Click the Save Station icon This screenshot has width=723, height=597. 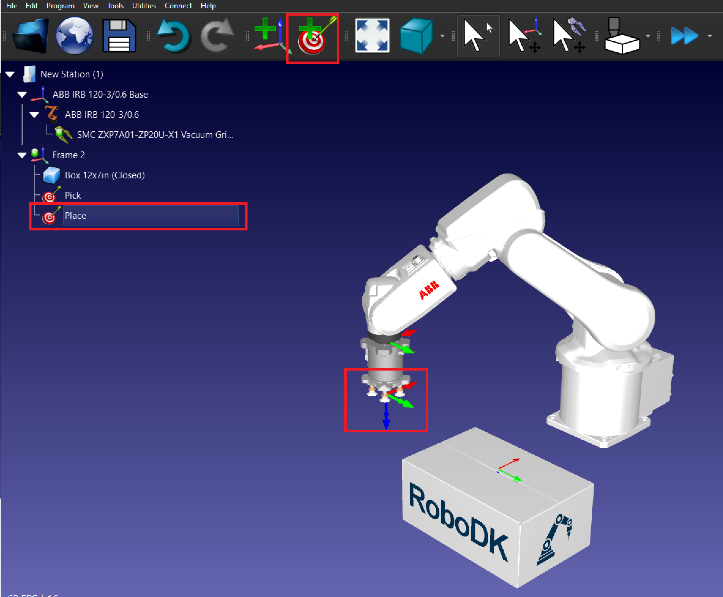click(119, 35)
